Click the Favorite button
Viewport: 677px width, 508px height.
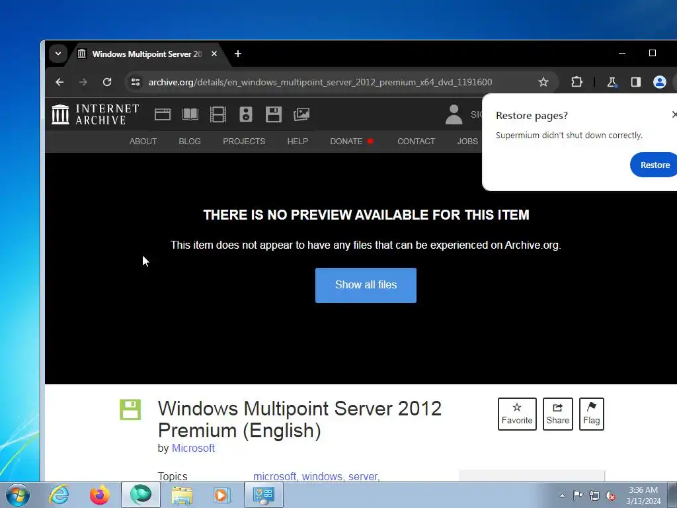pos(517,414)
